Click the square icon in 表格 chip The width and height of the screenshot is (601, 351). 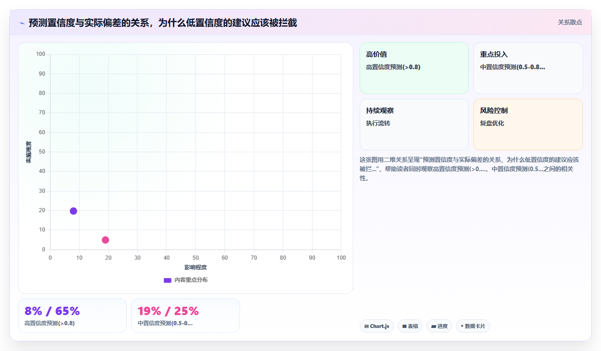405,326
